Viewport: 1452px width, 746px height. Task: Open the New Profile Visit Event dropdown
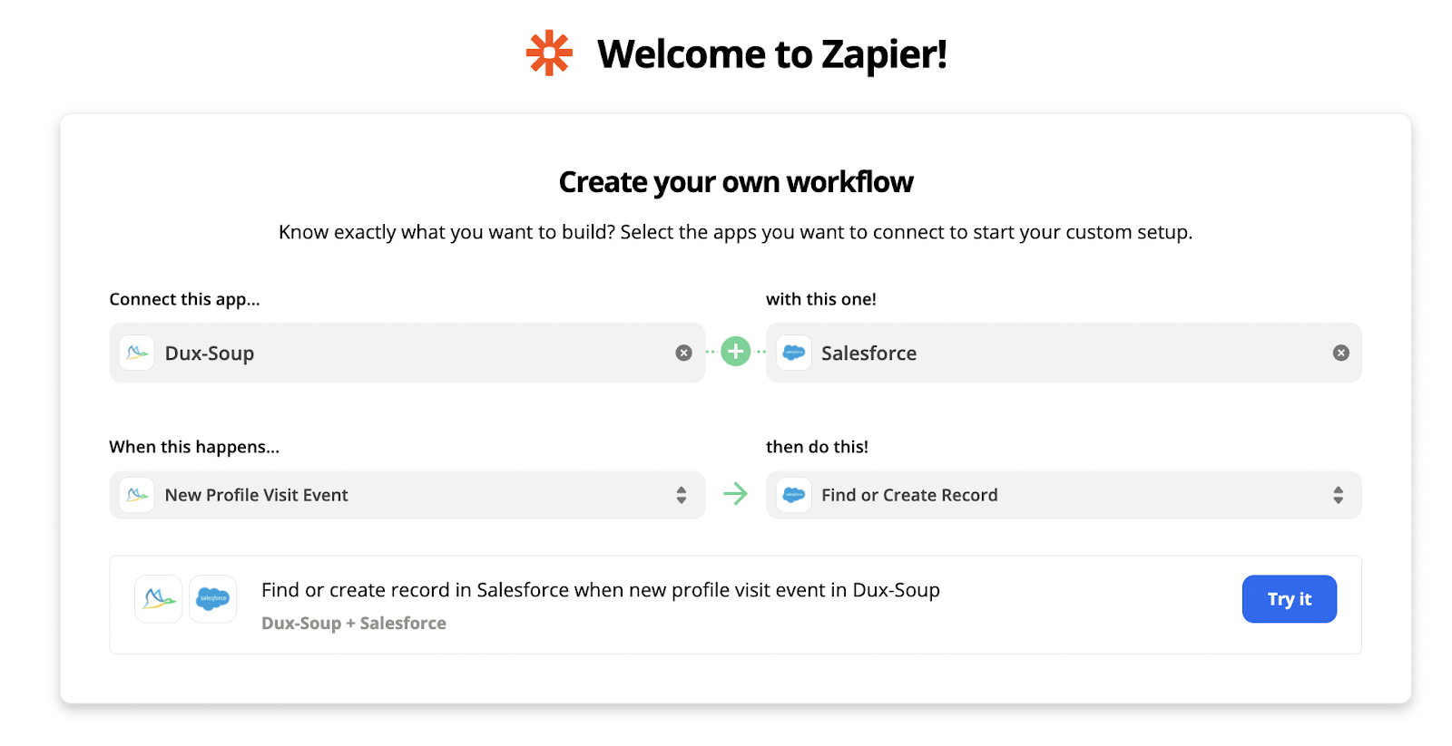point(399,495)
